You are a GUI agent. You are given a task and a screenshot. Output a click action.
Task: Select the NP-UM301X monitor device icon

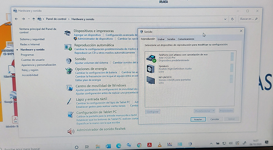pos(151,80)
